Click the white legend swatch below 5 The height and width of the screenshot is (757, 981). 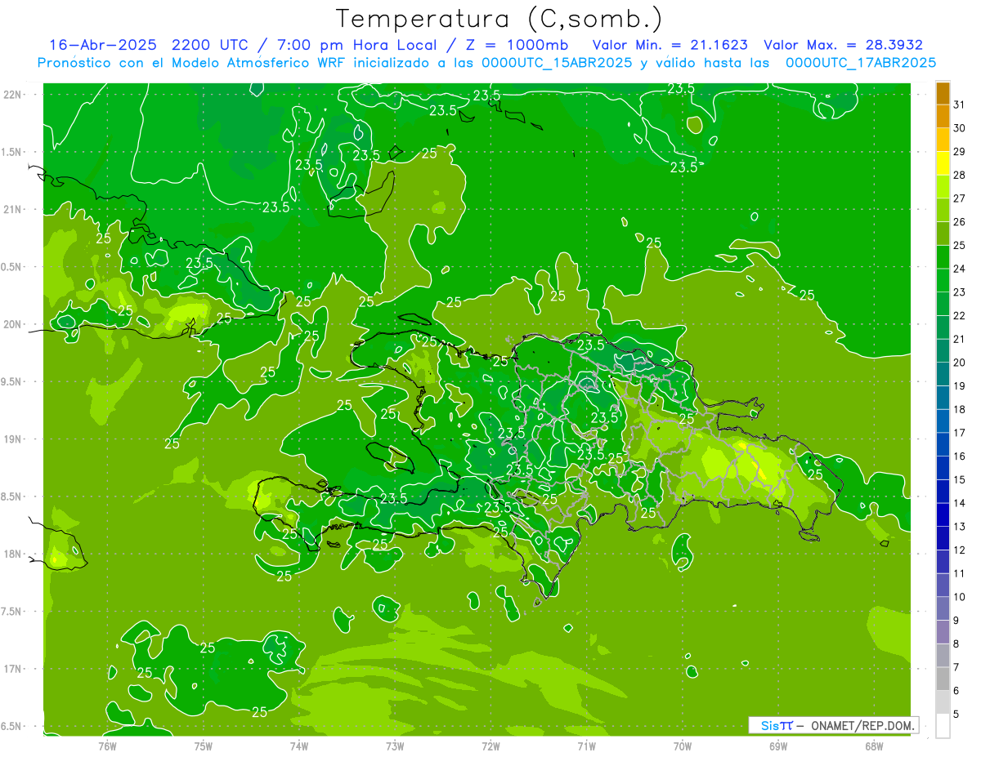tap(943, 726)
